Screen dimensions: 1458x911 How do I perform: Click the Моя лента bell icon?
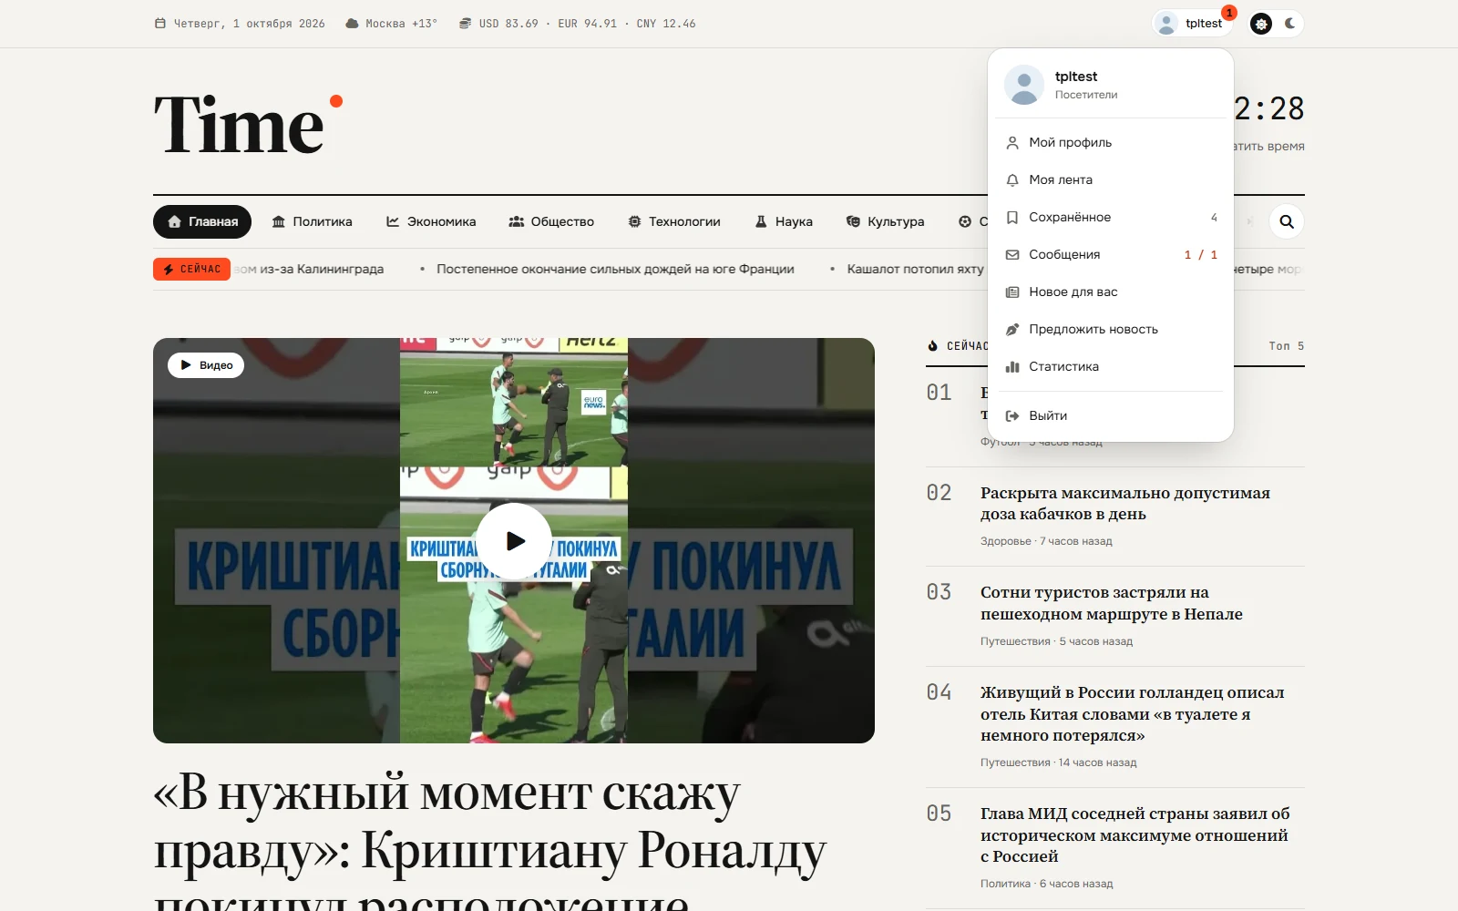tap(1011, 180)
